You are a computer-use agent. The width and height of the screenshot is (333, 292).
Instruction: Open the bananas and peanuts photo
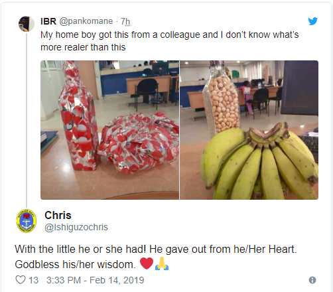(249, 130)
